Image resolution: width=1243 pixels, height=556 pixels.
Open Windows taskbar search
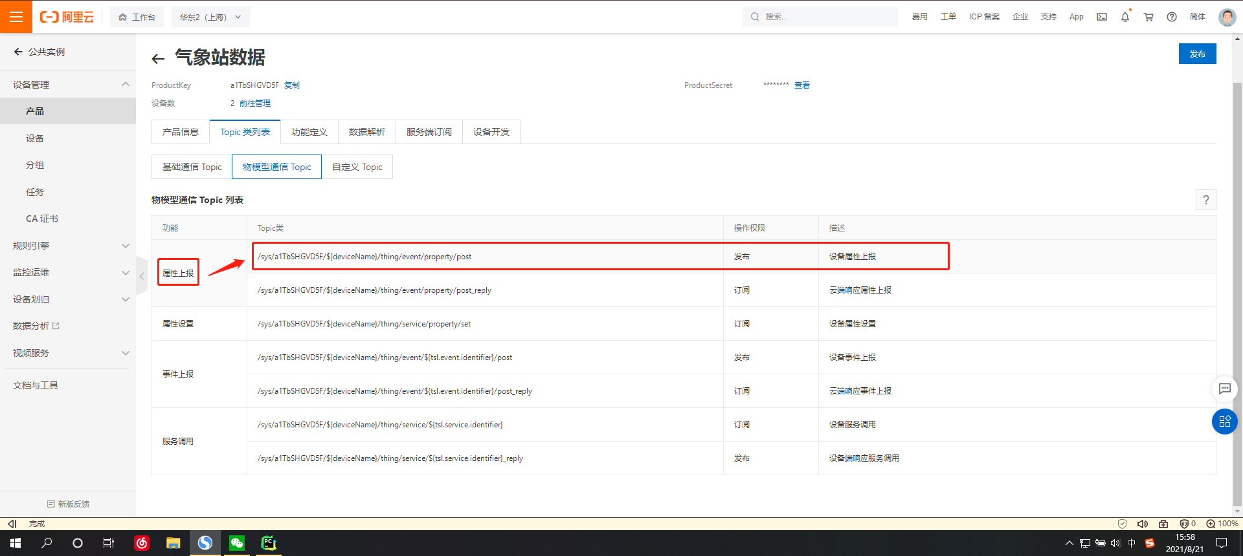47,543
